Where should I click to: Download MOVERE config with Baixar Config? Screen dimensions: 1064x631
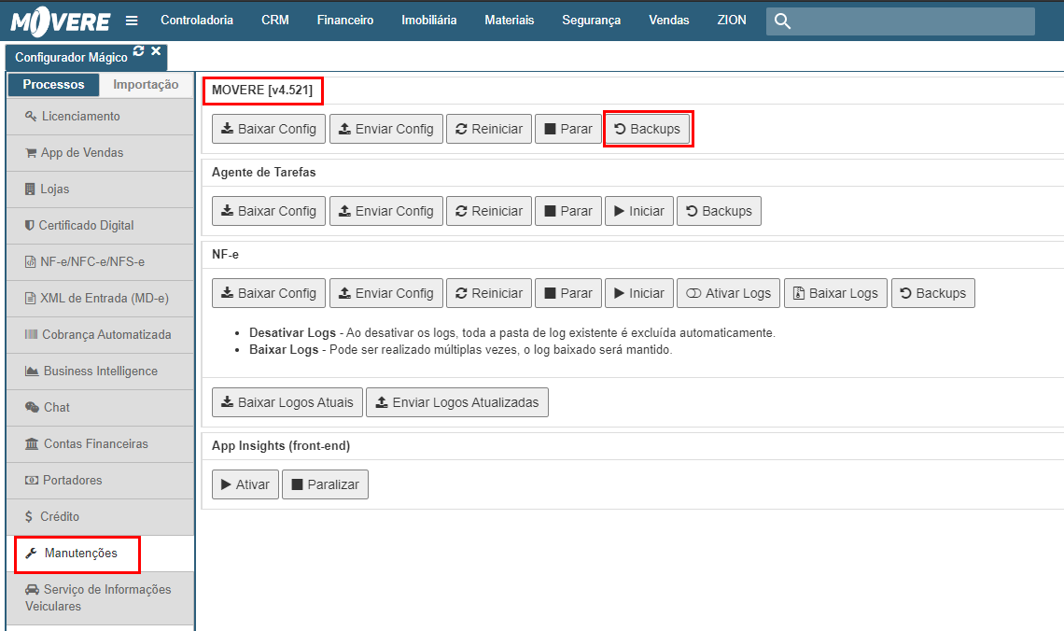tap(269, 129)
